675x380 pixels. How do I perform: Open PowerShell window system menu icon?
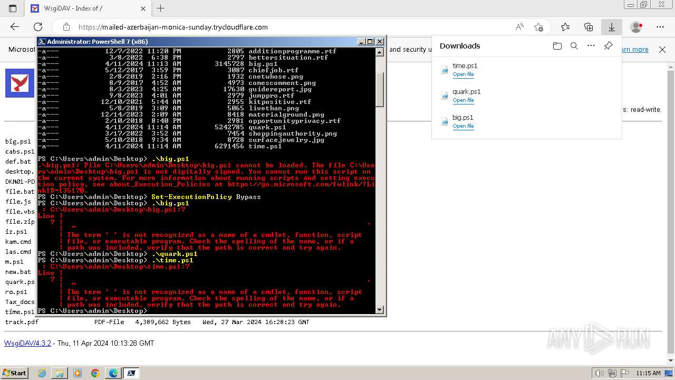coord(42,42)
